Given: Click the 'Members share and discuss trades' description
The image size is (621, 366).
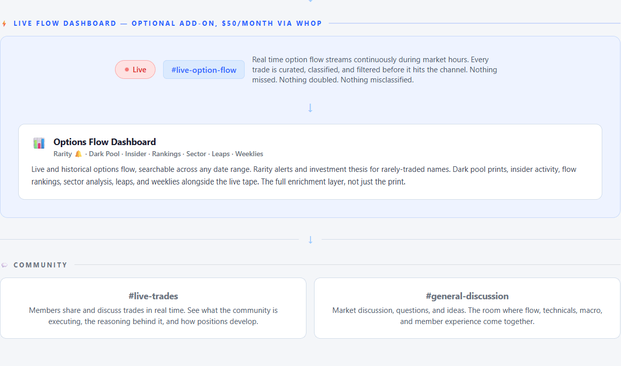Looking at the screenshot, I should click(x=153, y=316).
